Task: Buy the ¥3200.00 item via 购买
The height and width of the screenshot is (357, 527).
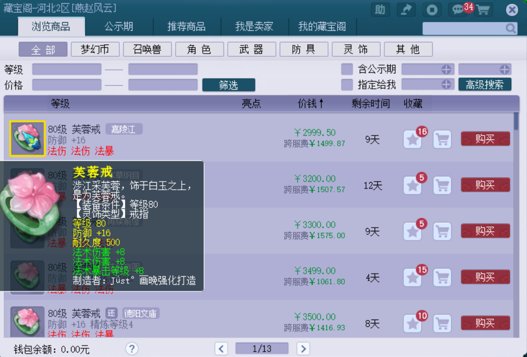Action: 485,185
